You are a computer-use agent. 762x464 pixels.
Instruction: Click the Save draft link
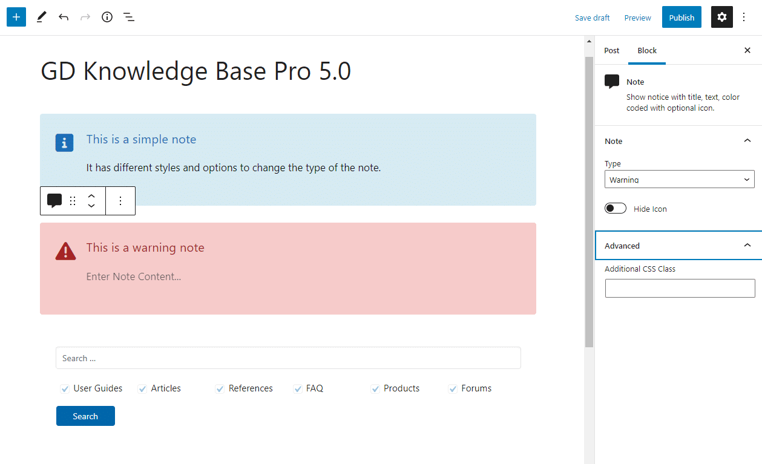pyautogui.click(x=592, y=18)
